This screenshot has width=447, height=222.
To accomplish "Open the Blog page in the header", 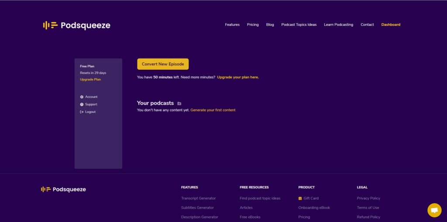I will pos(270,24).
